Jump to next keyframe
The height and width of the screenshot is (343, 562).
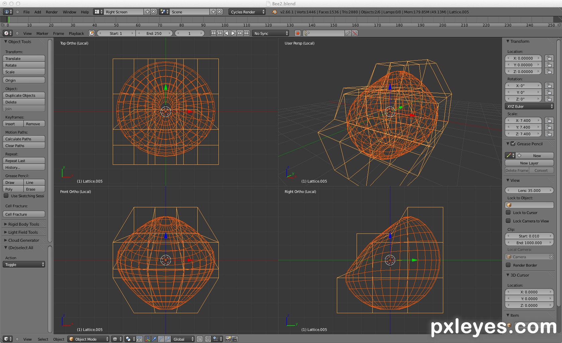click(x=240, y=33)
